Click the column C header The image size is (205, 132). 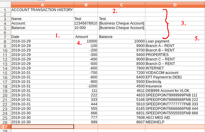pyautogui.click(x=121, y=4)
